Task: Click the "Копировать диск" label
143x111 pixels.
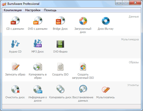Action: tap(60, 97)
